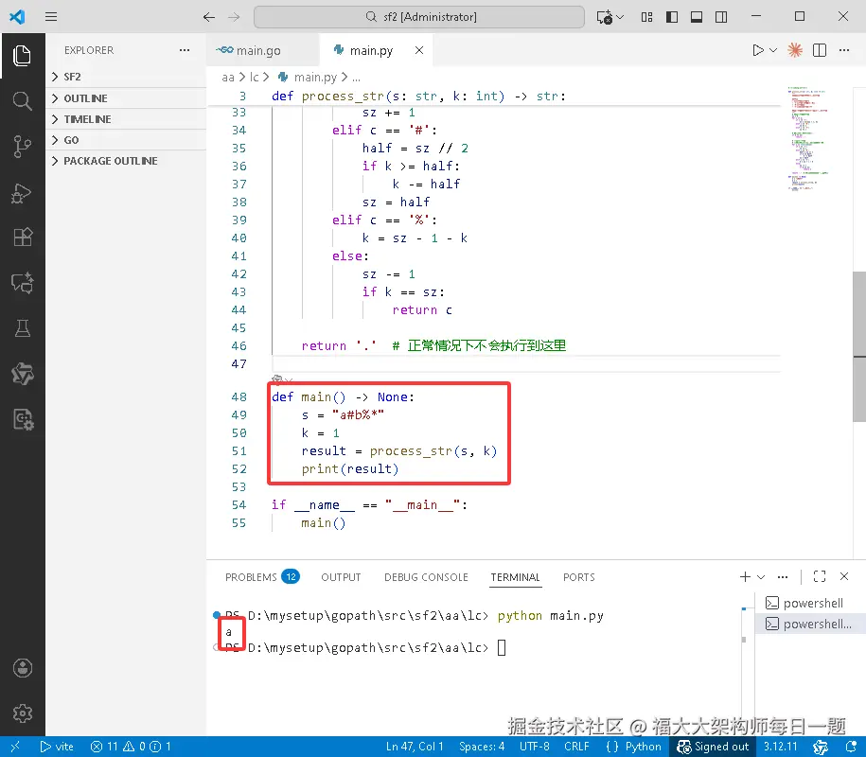Switch to the main.go editor tab
The width and height of the screenshot is (866, 757).
coord(263,50)
